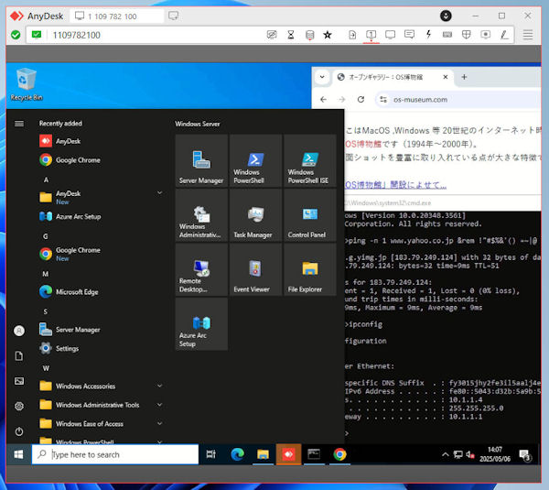This screenshot has width=549, height=490.
Task: Launch the Windows PowerShell ISE tile
Action: (x=309, y=161)
